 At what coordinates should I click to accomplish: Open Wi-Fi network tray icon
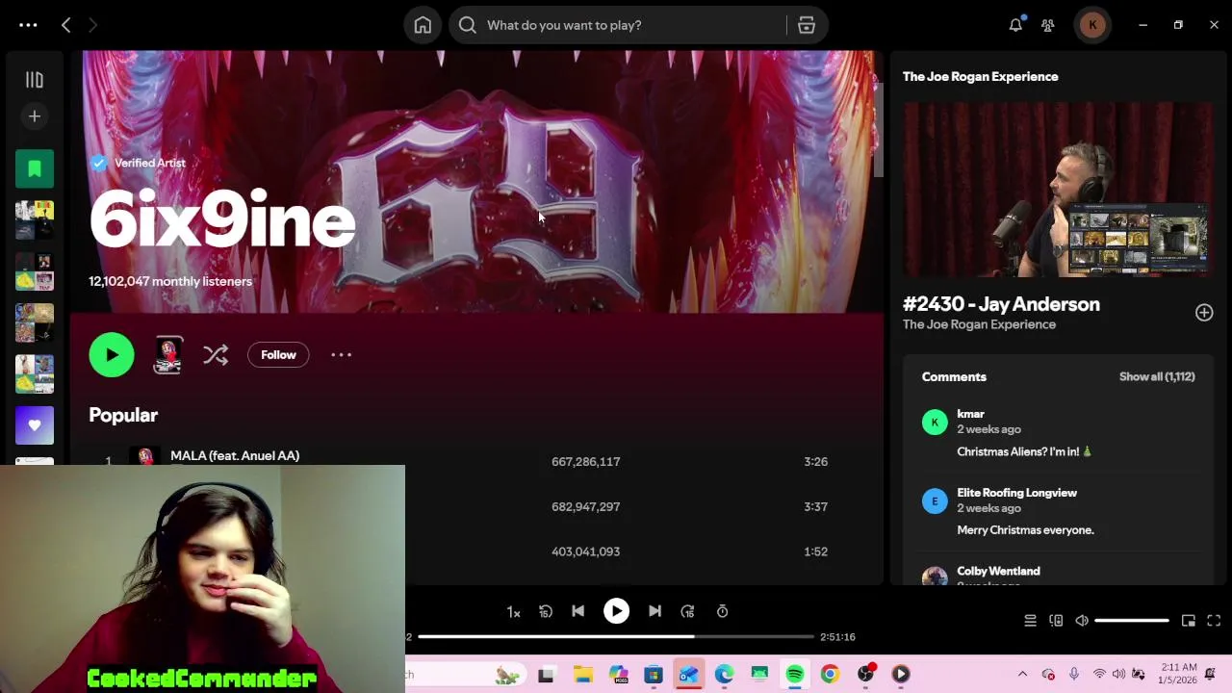pos(1099,674)
